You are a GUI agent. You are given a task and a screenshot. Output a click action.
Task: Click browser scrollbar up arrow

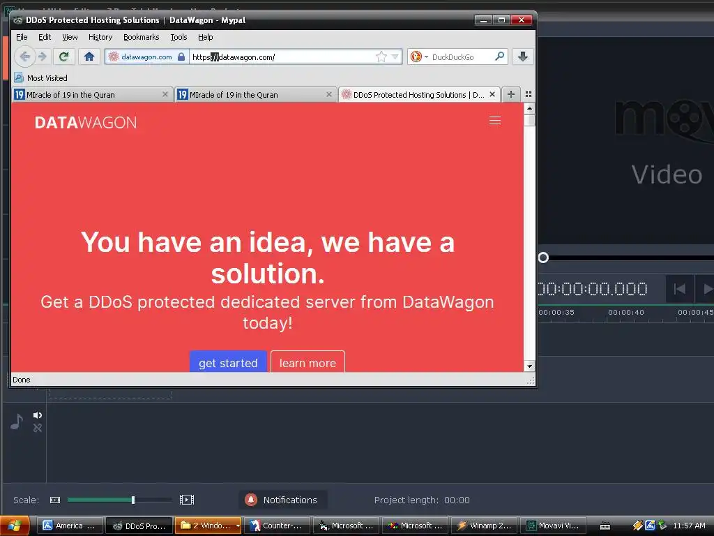tap(529, 108)
